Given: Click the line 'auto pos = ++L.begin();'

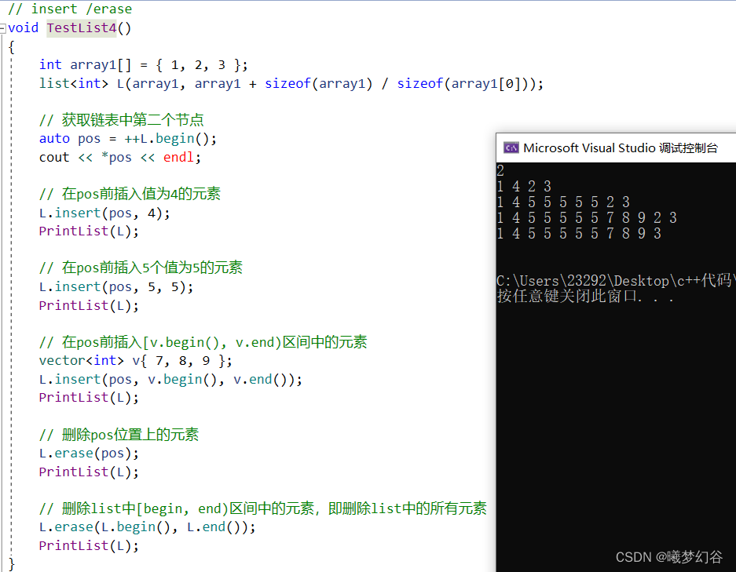Looking at the screenshot, I should point(128,139).
